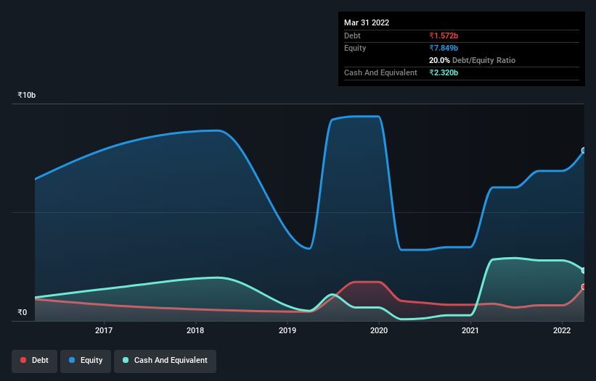596x381 pixels.
Task: Click the 2017 x-axis label
Action: click(x=103, y=330)
